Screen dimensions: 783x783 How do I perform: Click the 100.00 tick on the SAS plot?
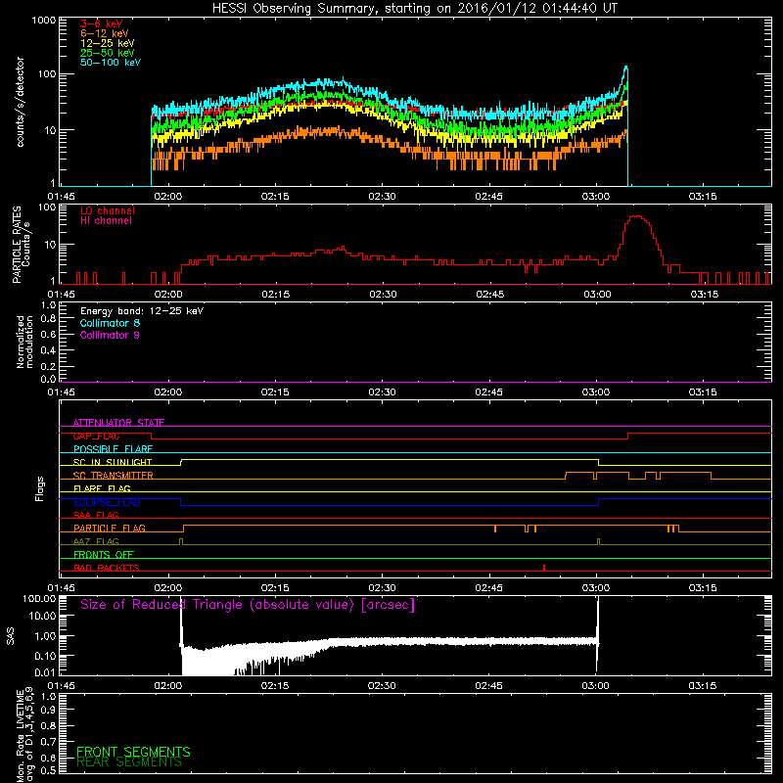point(39,598)
